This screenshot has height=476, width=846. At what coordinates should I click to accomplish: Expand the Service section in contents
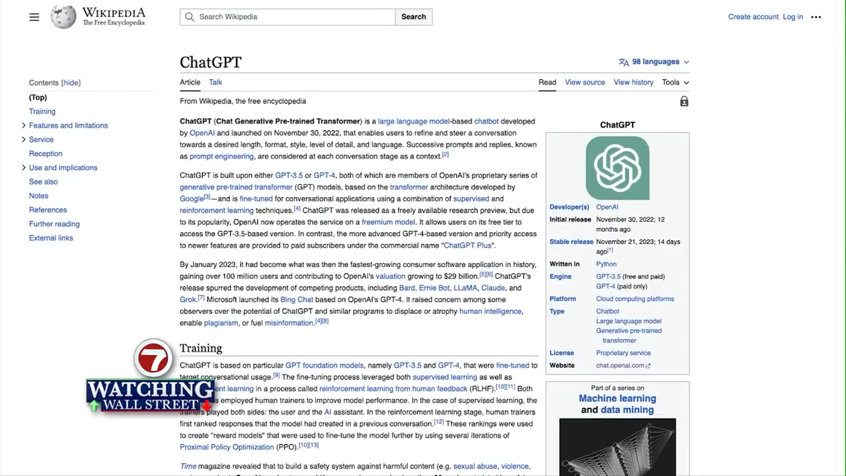(24, 139)
